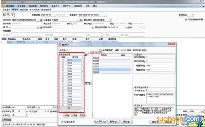Image resolution: width=205 pixels, height=127 pixels.
Task: Click the stock list scroll left arrow
Action: 60,111
